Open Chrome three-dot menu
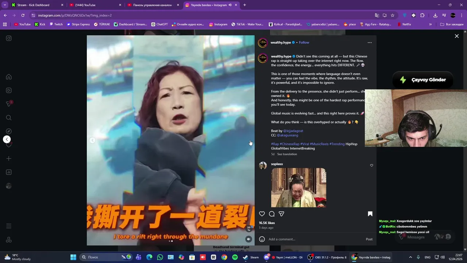Screen dimensions: 467x263 pos(462,15)
